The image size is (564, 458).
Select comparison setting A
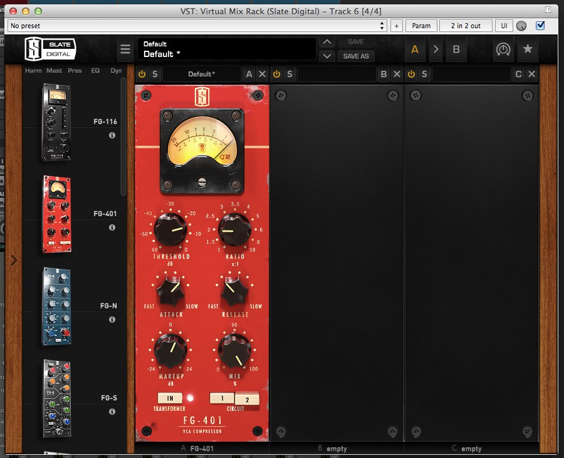[415, 49]
